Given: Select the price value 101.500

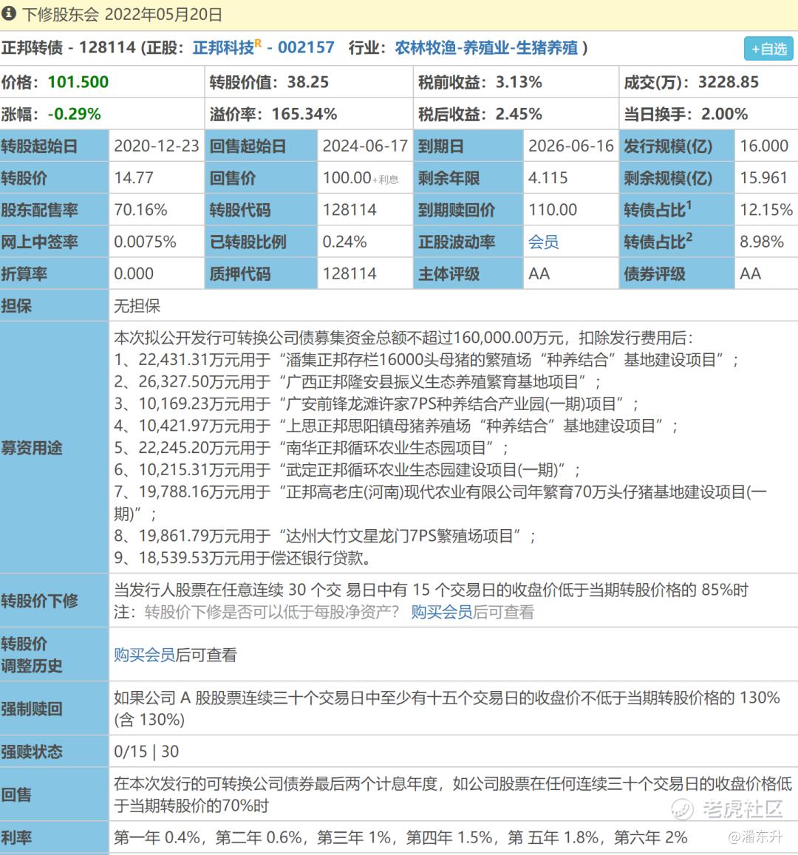Looking at the screenshot, I should tap(78, 82).
